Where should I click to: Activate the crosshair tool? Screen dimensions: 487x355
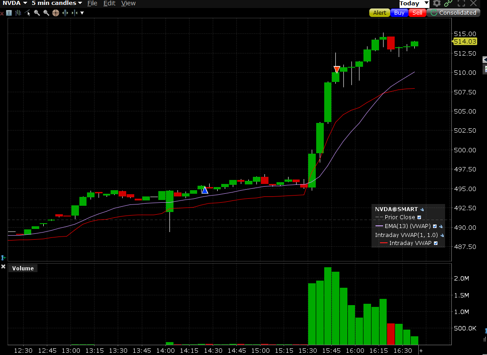click(56, 13)
